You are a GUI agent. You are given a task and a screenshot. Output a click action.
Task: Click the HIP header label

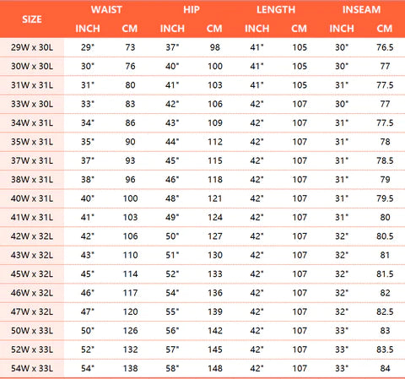pyautogui.click(x=192, y=10)
